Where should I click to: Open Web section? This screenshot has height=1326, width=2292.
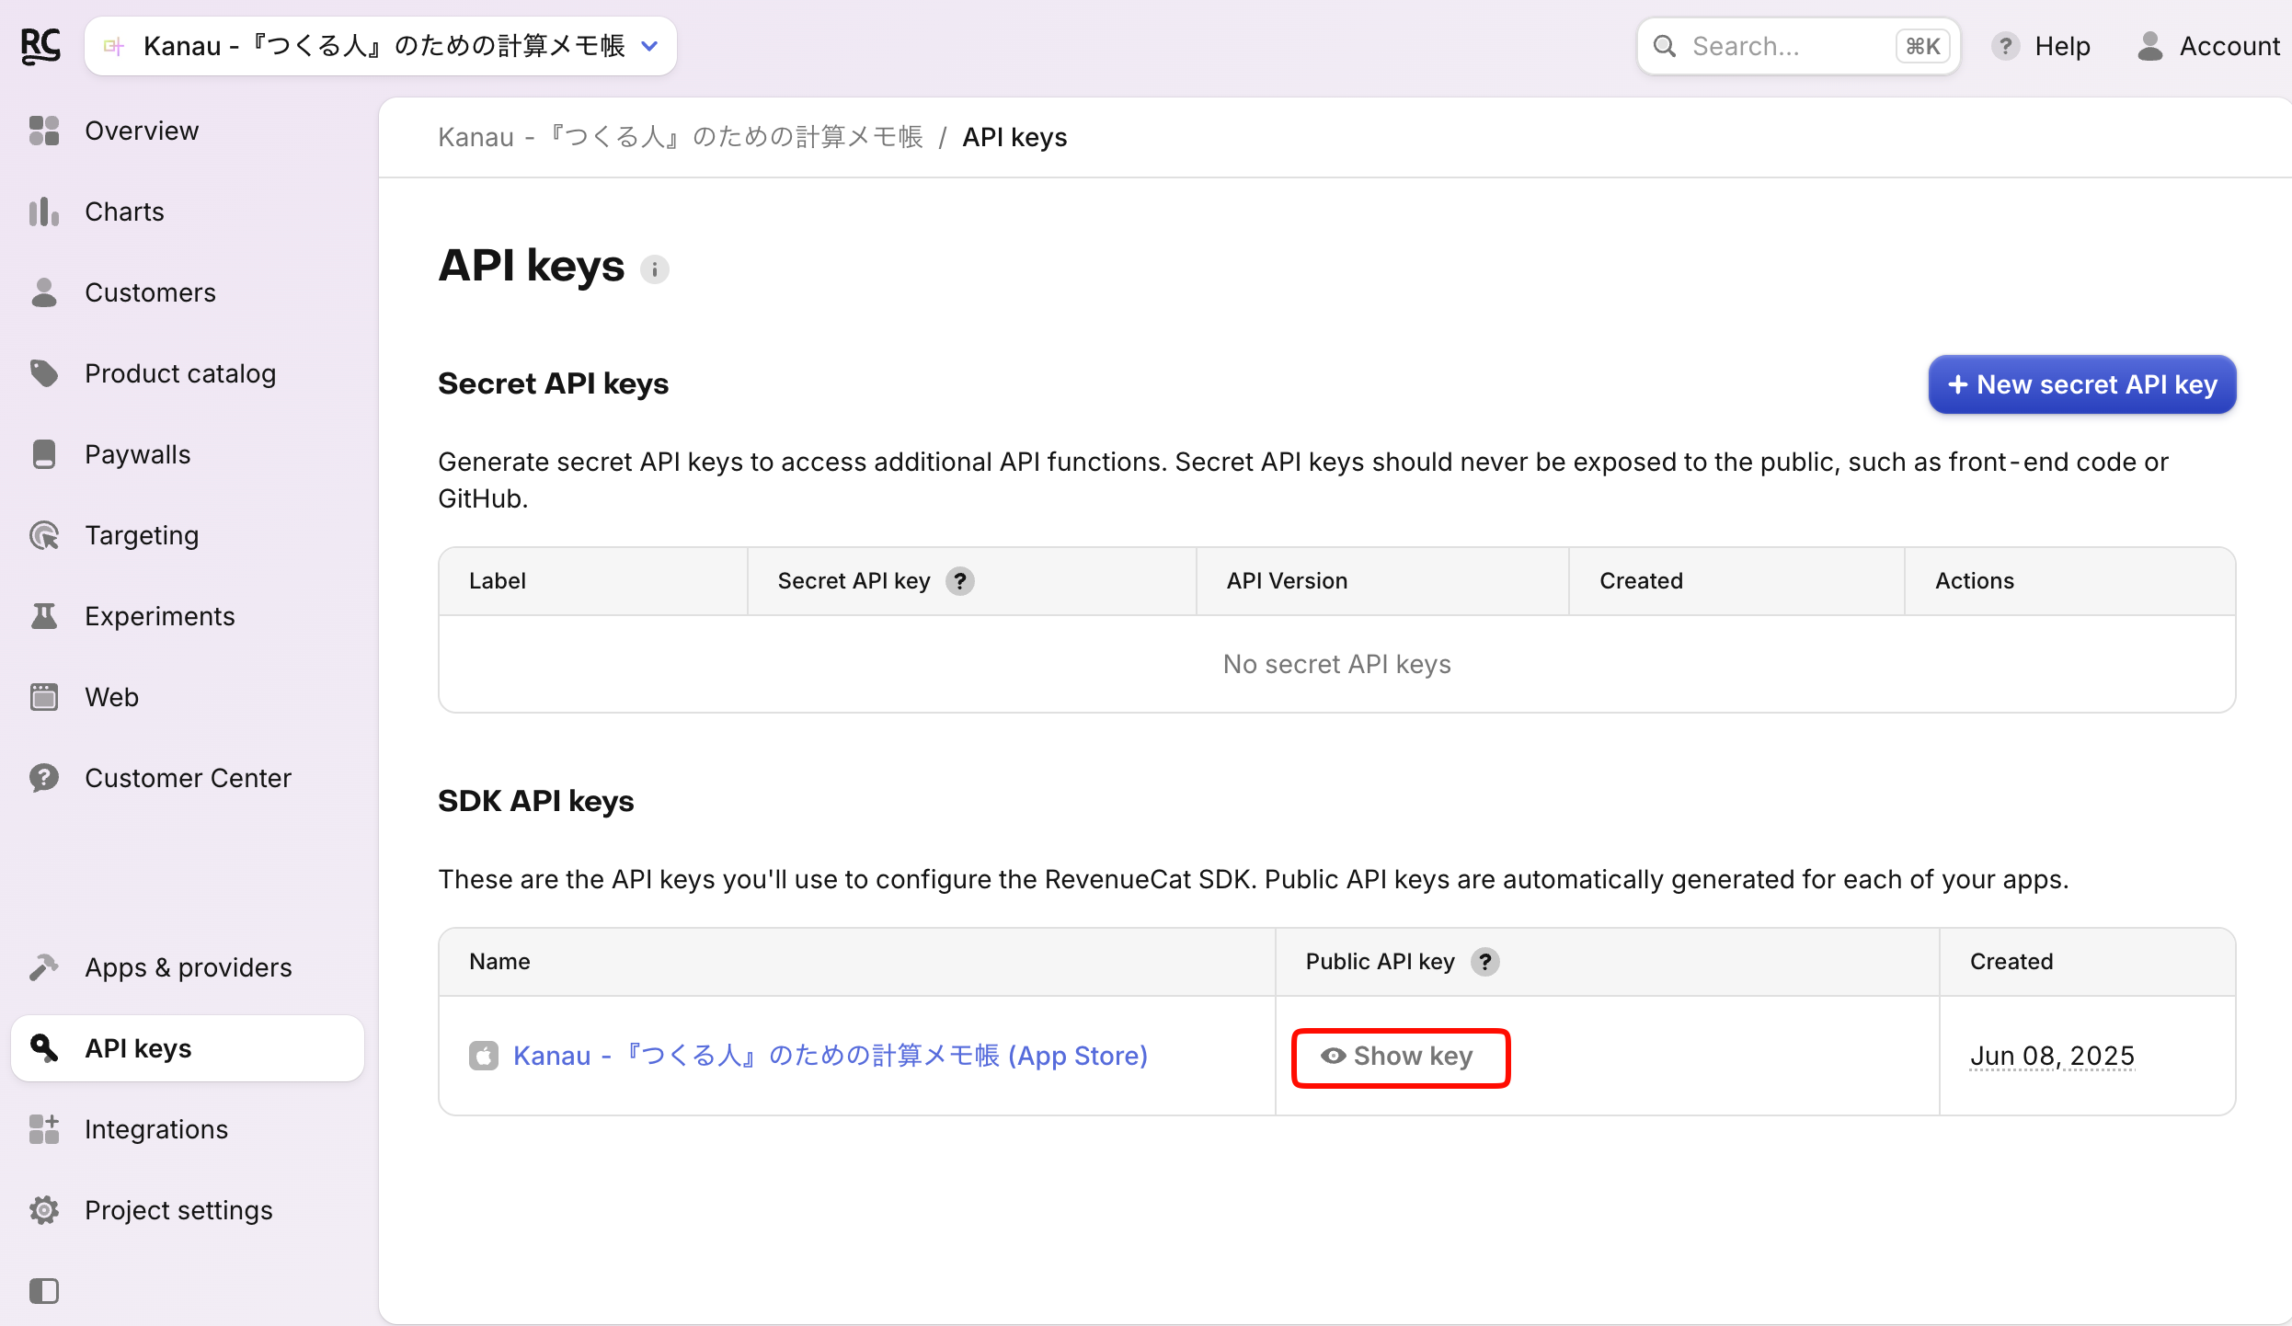point(112,697)
